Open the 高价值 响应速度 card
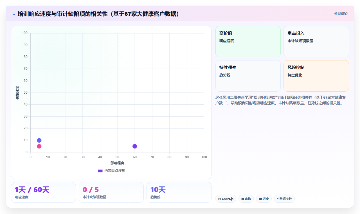Viewport: 360px width, 214px height. (x=248, y=42)
